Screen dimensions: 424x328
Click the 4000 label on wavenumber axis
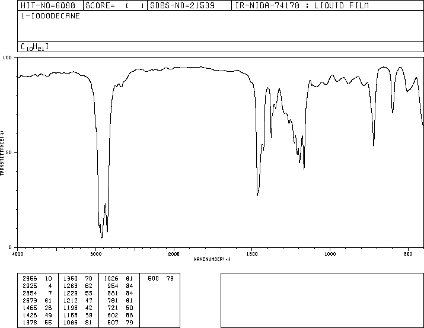click(18, 254)
